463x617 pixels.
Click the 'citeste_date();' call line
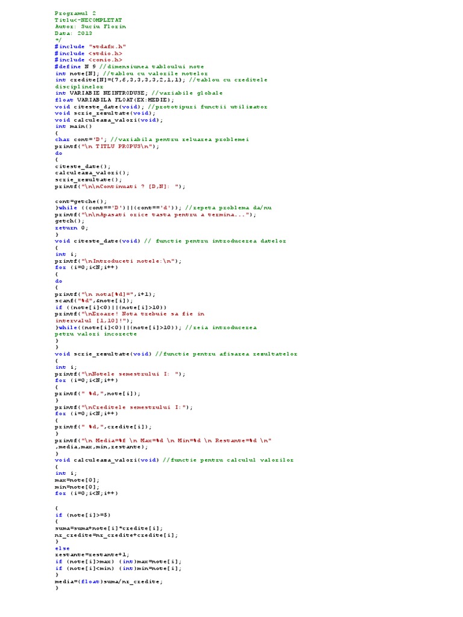pos(82,167)
